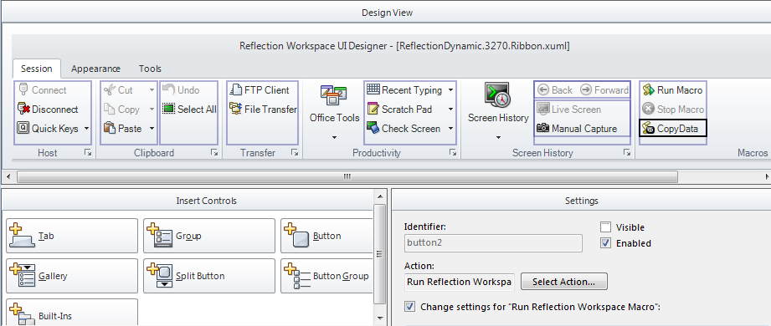Screen dimensions: 771x326
Task: Click the File Transfer icon
Action: tap(236, 109)
